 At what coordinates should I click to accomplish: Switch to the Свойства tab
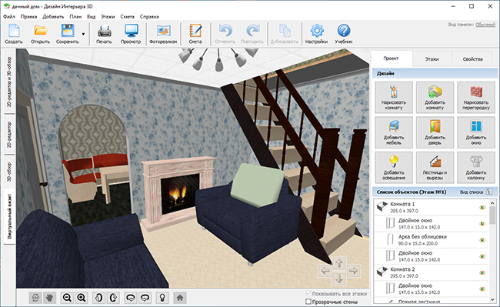472,59
